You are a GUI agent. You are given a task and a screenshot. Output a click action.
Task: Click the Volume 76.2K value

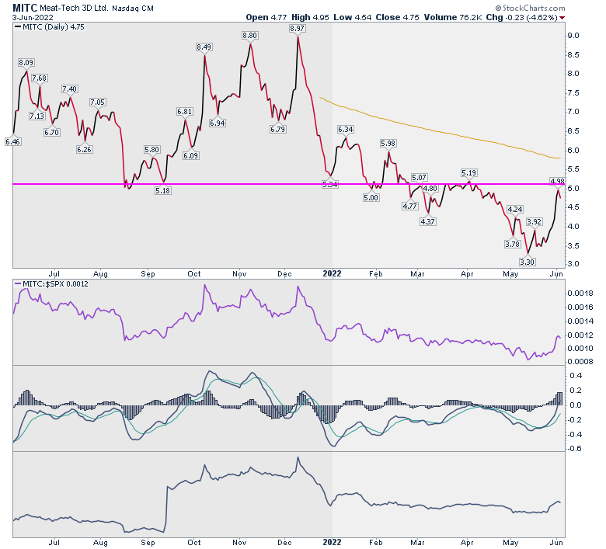453,17
